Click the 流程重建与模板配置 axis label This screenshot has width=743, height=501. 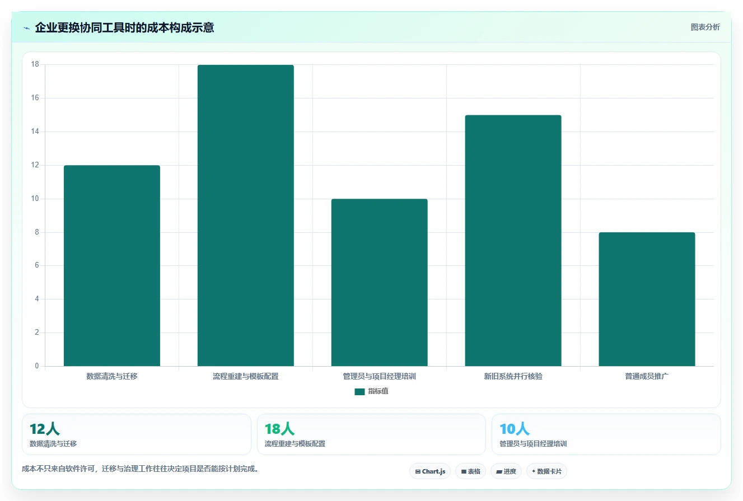point(246,377)
